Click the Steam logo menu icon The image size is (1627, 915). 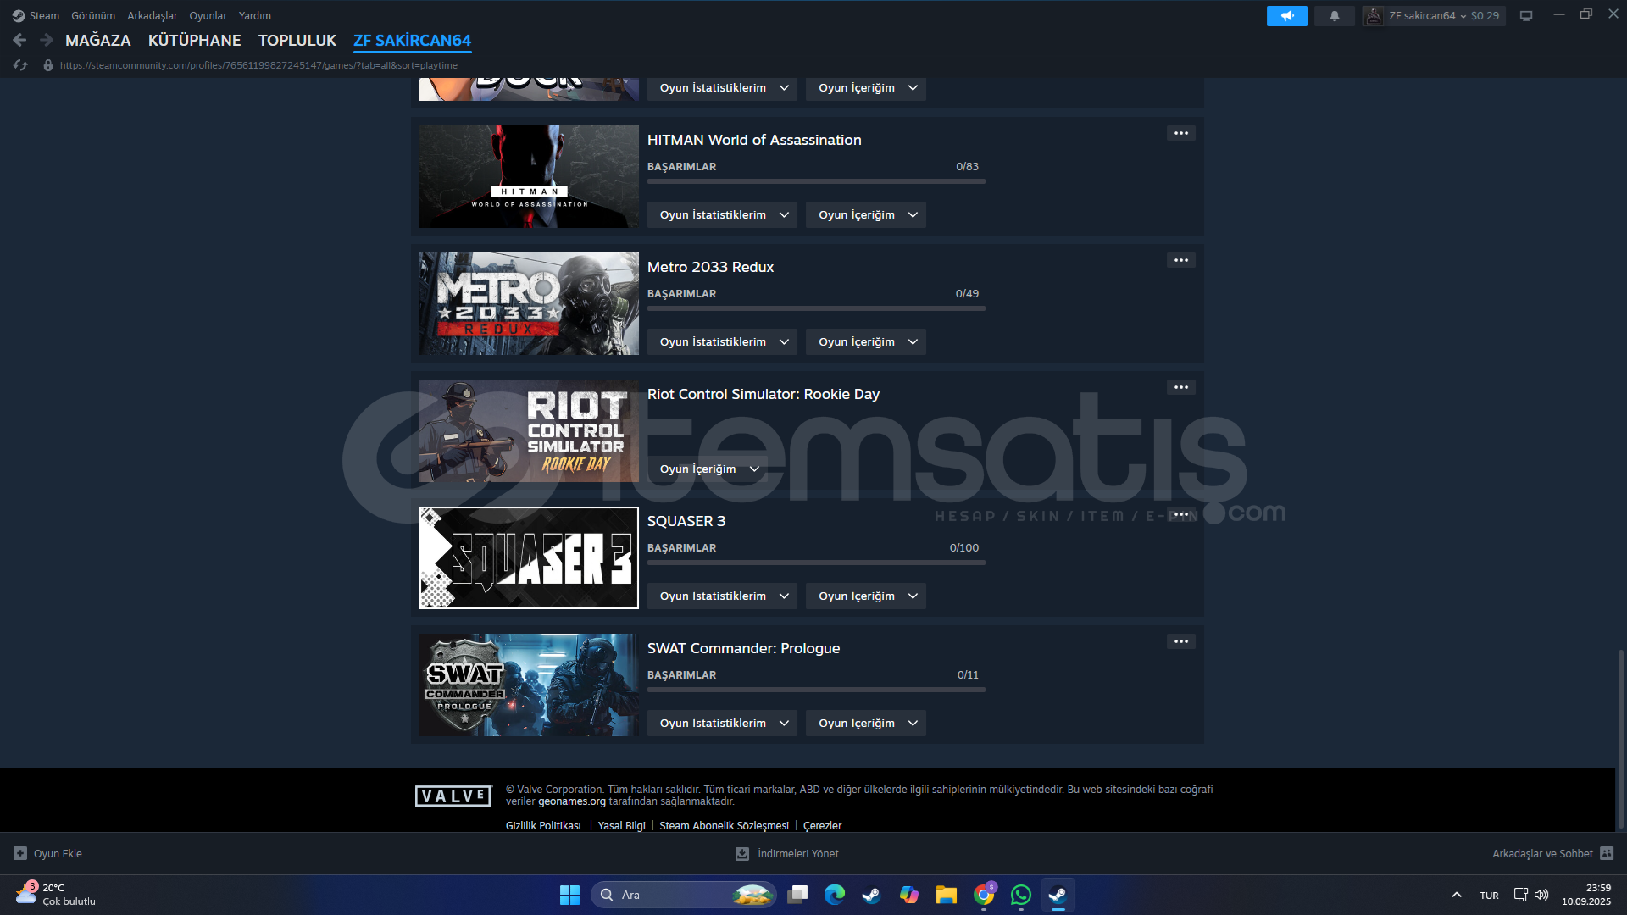18,15
